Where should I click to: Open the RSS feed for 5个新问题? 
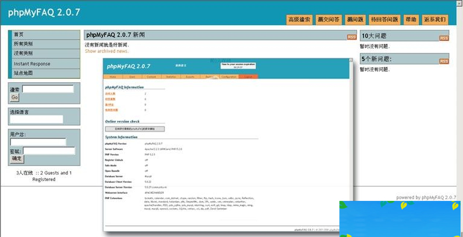pos(444,61)
